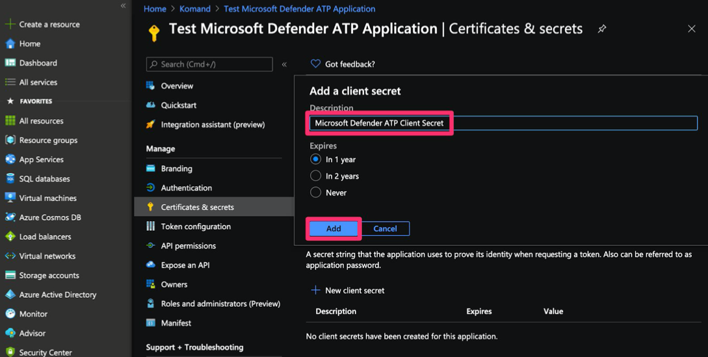Click the Description column header in table

[x=336, y=311]
